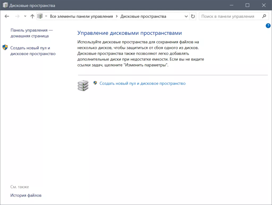Open the address bar history dropdown
Image resolution: width=272 pixels, height=205 pixels.
[186, 16]
